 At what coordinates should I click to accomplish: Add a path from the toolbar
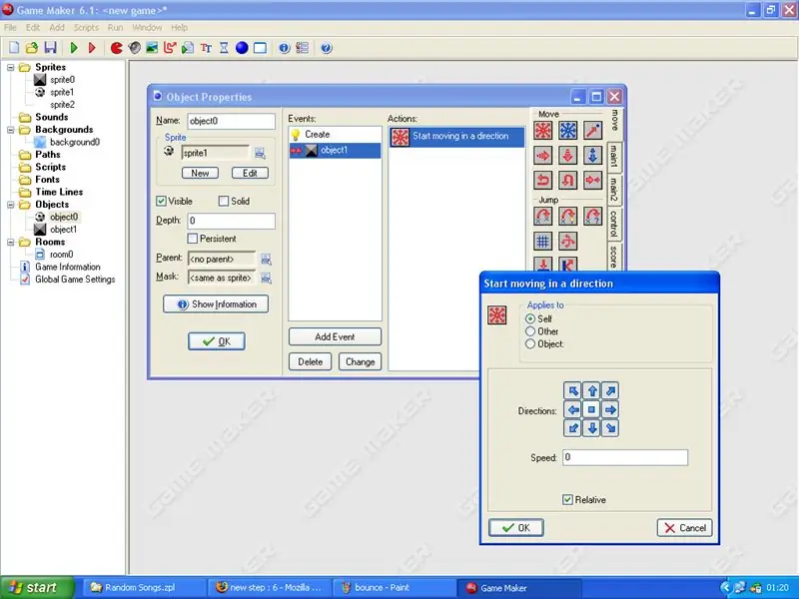pyautogui.click(x=170, y=48)
